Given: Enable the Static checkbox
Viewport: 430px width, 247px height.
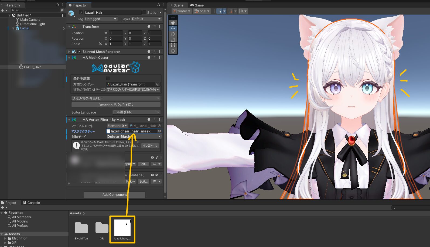Looking at the screenshot, I should tap(144, 12).
